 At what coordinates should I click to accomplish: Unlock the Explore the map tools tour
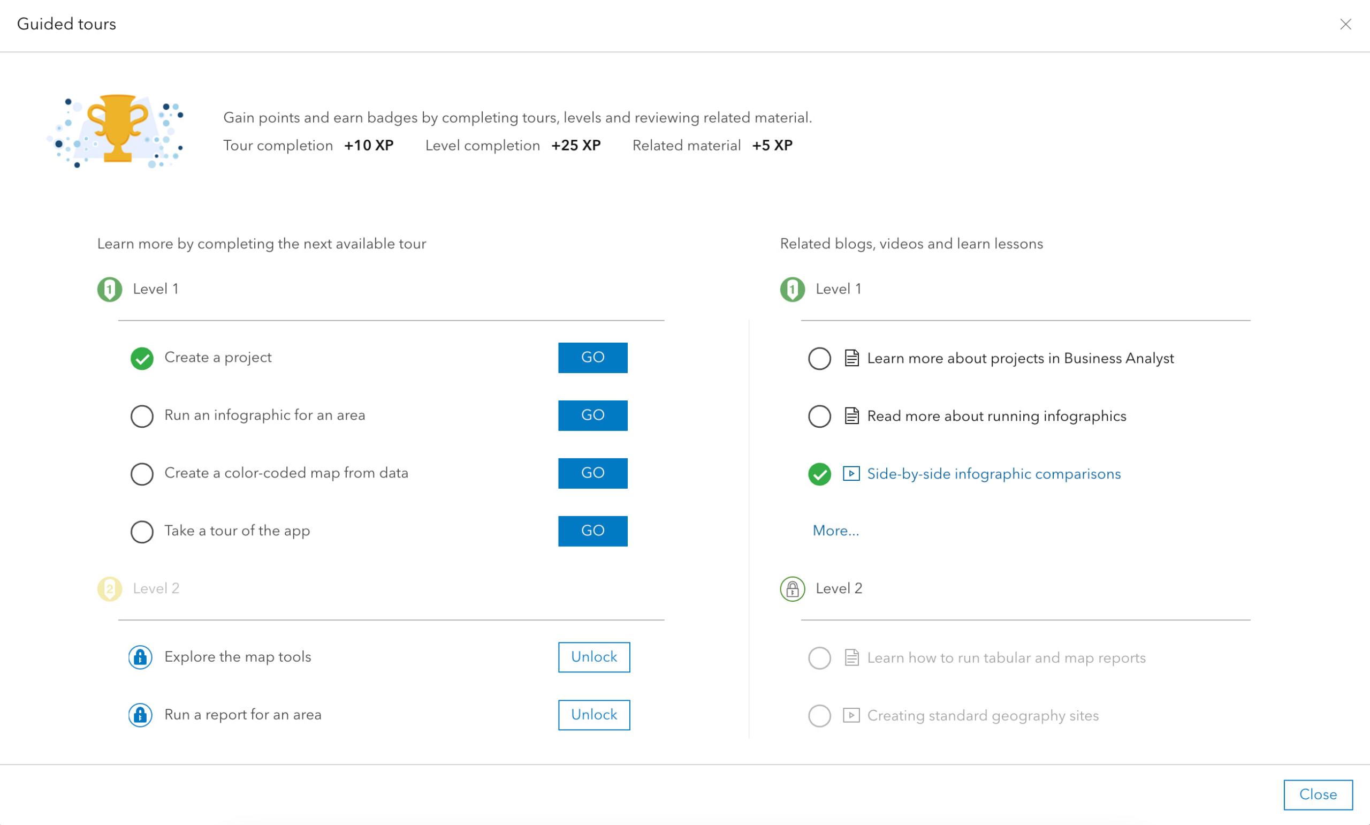593,657
